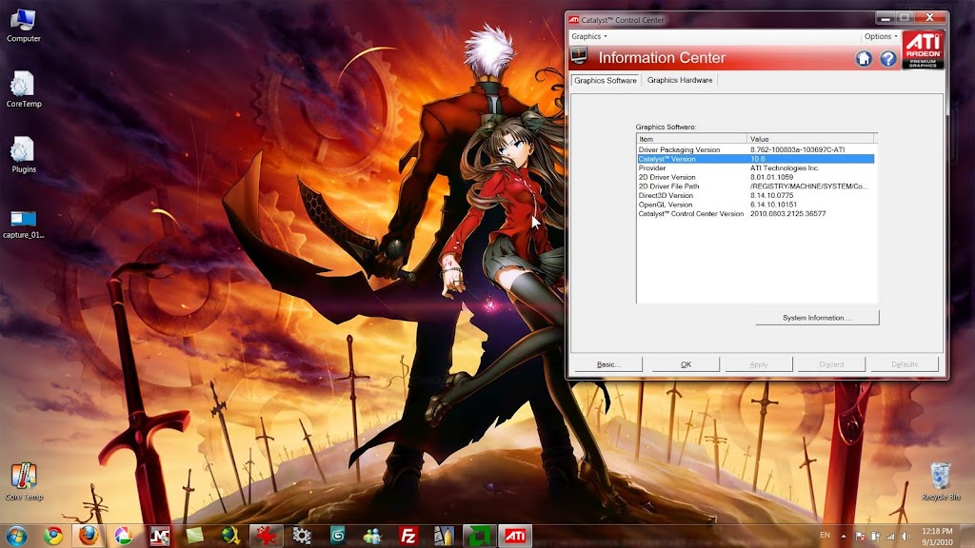The width and height of the screenshot is (975, 548).
Task: Open Picasa from the taskbar
Action: [124, 536]
